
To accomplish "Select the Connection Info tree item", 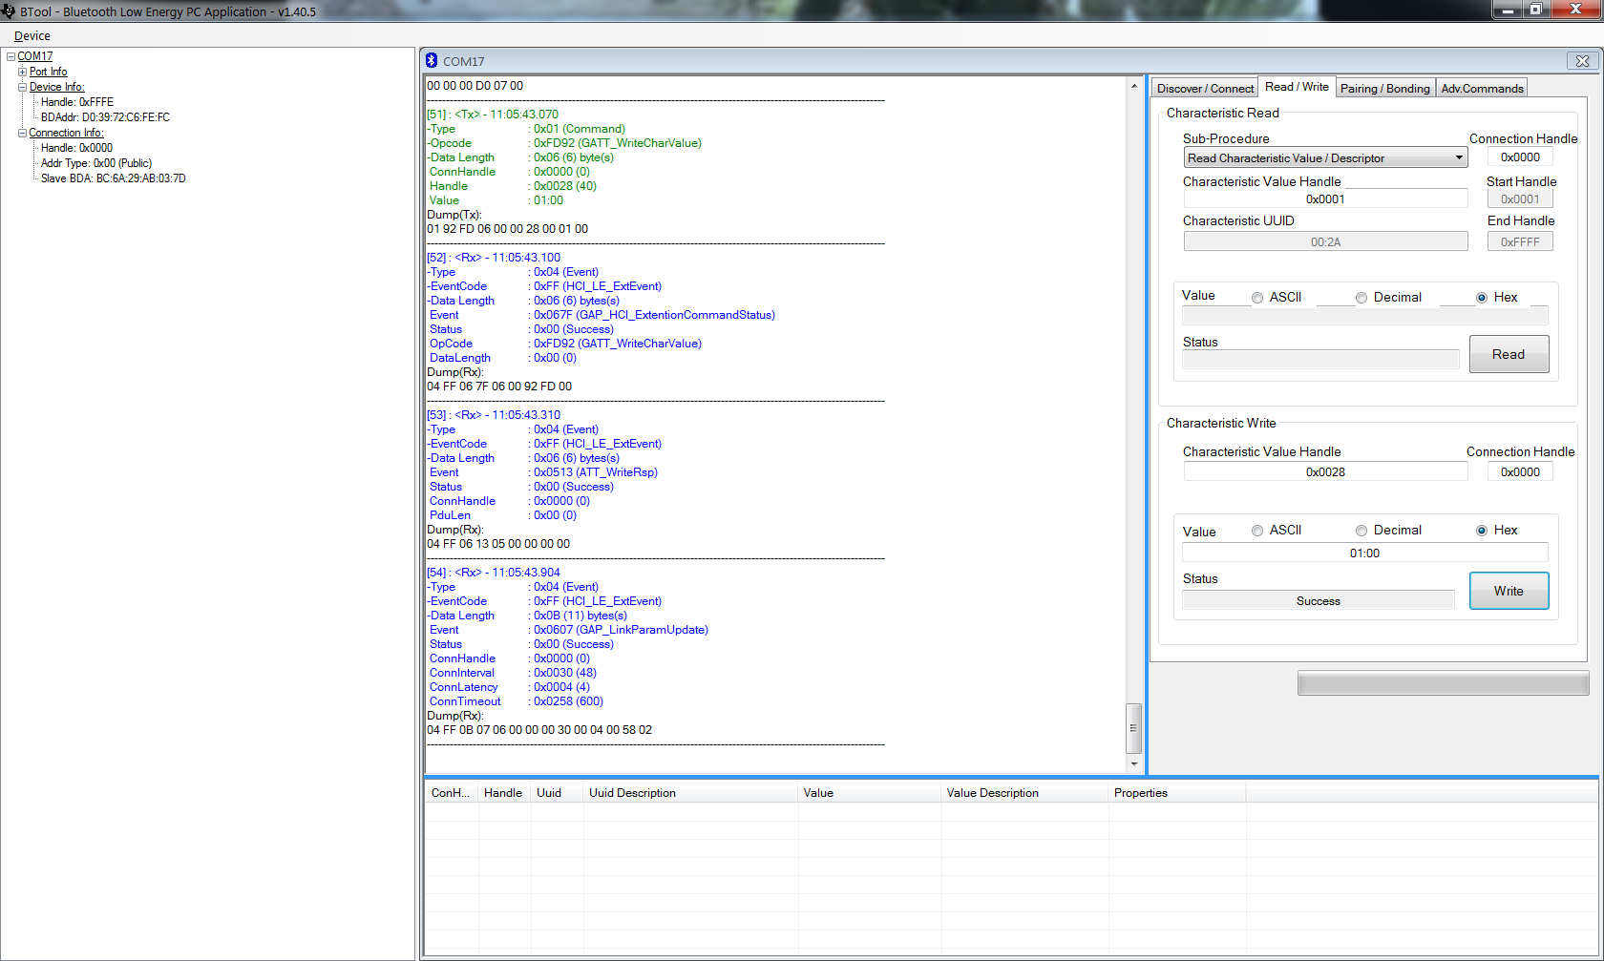I will [x=66, y=133].
